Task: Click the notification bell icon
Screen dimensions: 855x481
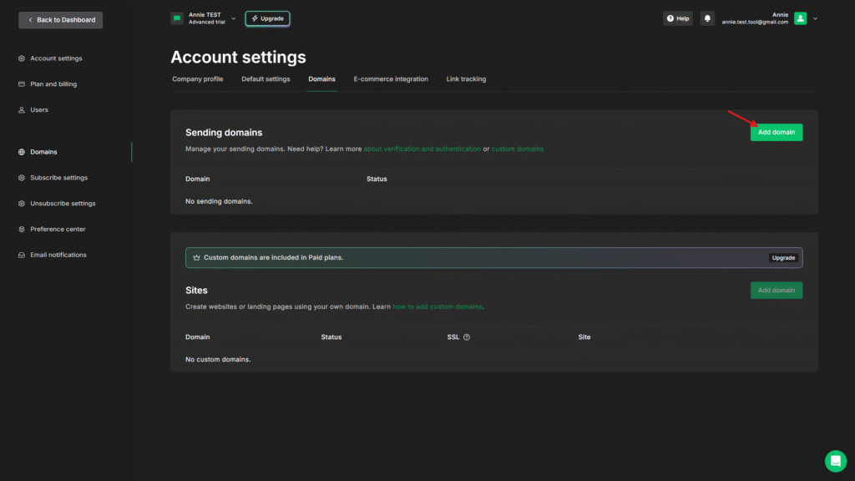Action: point(707,18)
